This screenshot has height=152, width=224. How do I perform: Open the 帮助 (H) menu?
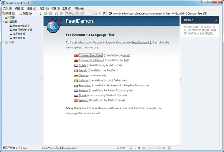(79, 9)
